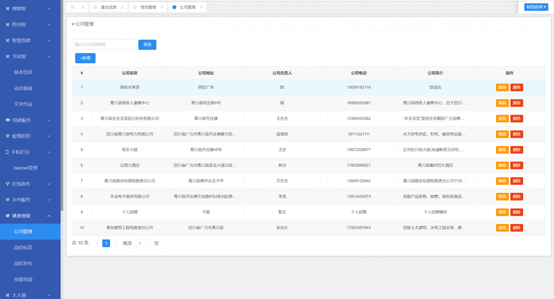Click phone number 17823457643
Viewport: 554px width, 299px height.
359,228
